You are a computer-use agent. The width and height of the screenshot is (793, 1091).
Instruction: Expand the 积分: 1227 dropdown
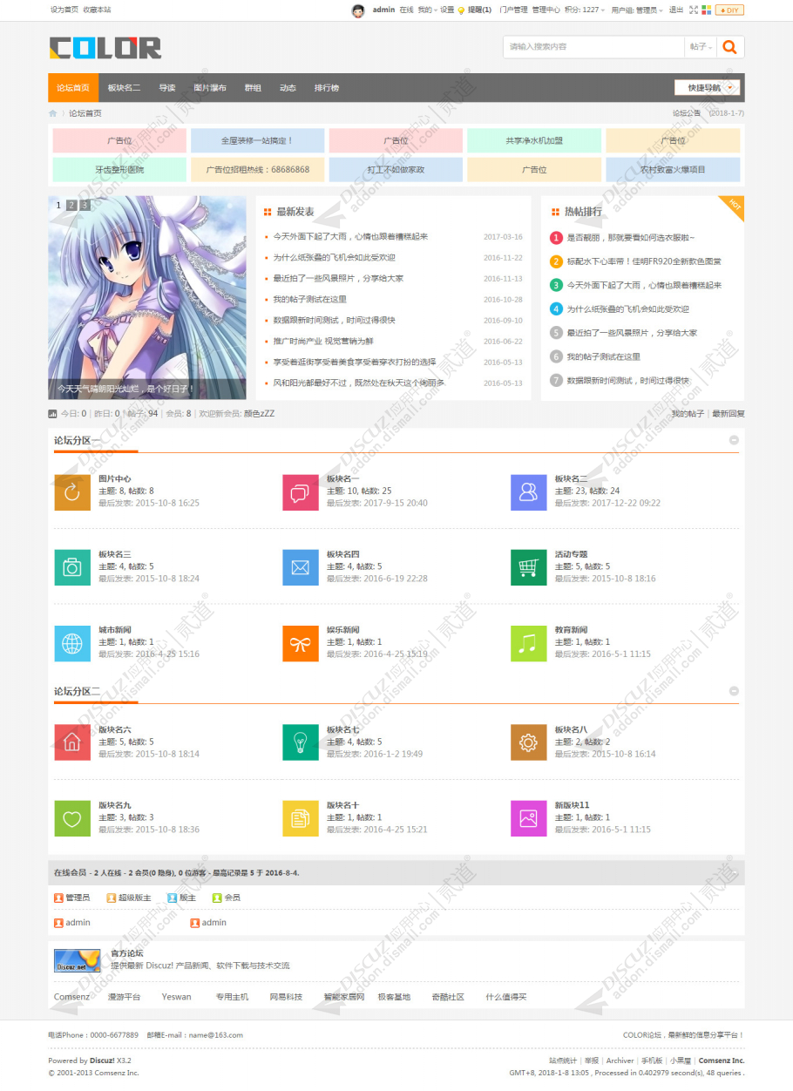585,10
